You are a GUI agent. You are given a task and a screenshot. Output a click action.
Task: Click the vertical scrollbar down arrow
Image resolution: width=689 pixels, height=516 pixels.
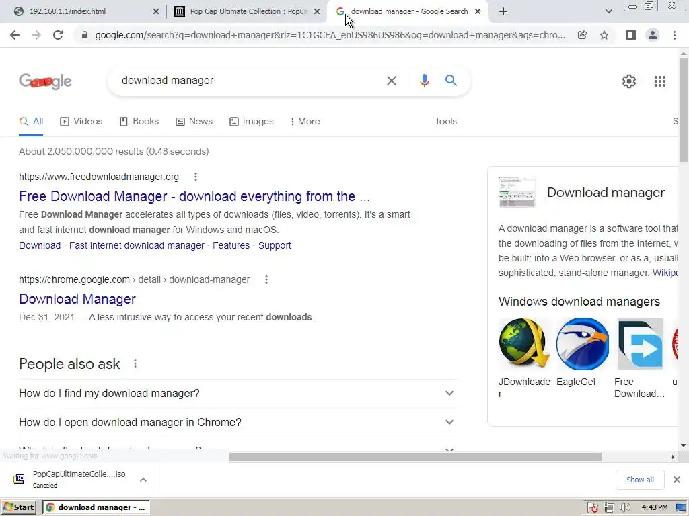(x=684, y=446)
